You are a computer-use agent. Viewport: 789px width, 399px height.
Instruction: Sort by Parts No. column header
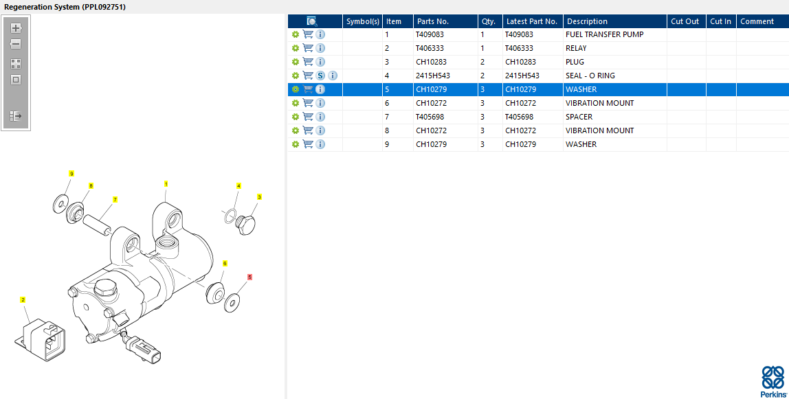(x=446, y=21)
